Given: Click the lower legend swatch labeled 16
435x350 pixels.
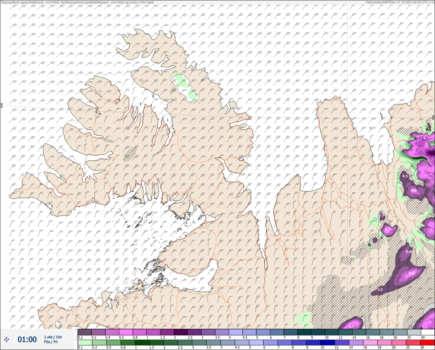Looking at the screenshot, I should pos(370,342).
